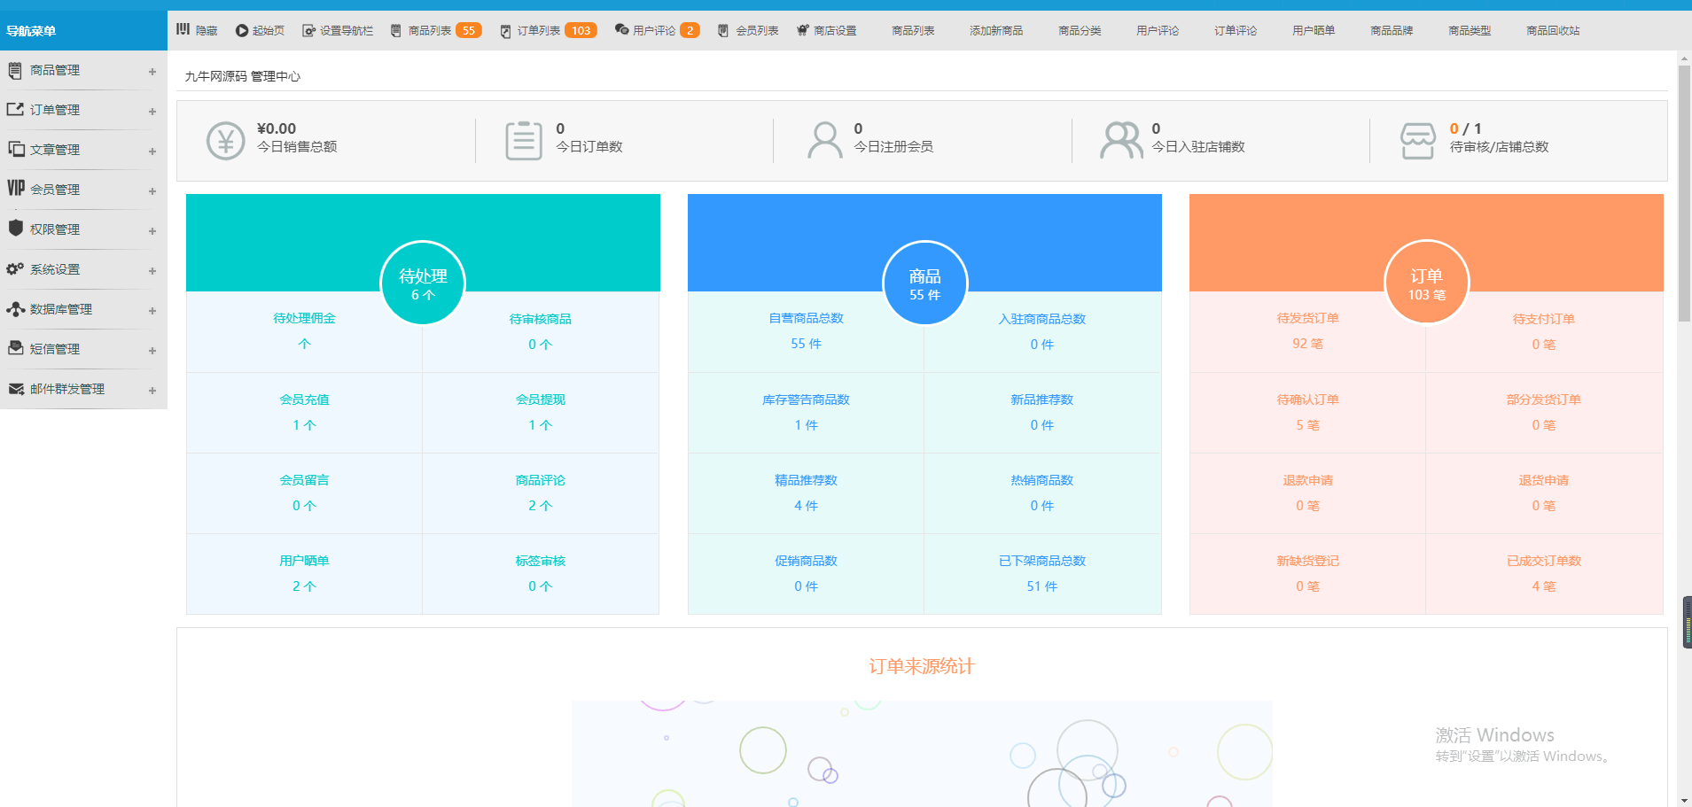Open the 添加新商品 top menu item
Image resolution: width=1692 pixels, height=807 pixels.
click(x=995, y=31)
